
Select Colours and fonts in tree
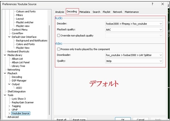26,11
